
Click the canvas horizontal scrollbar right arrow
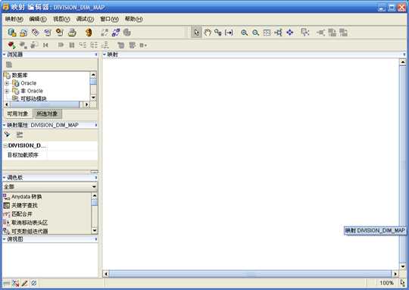(395, 274)
